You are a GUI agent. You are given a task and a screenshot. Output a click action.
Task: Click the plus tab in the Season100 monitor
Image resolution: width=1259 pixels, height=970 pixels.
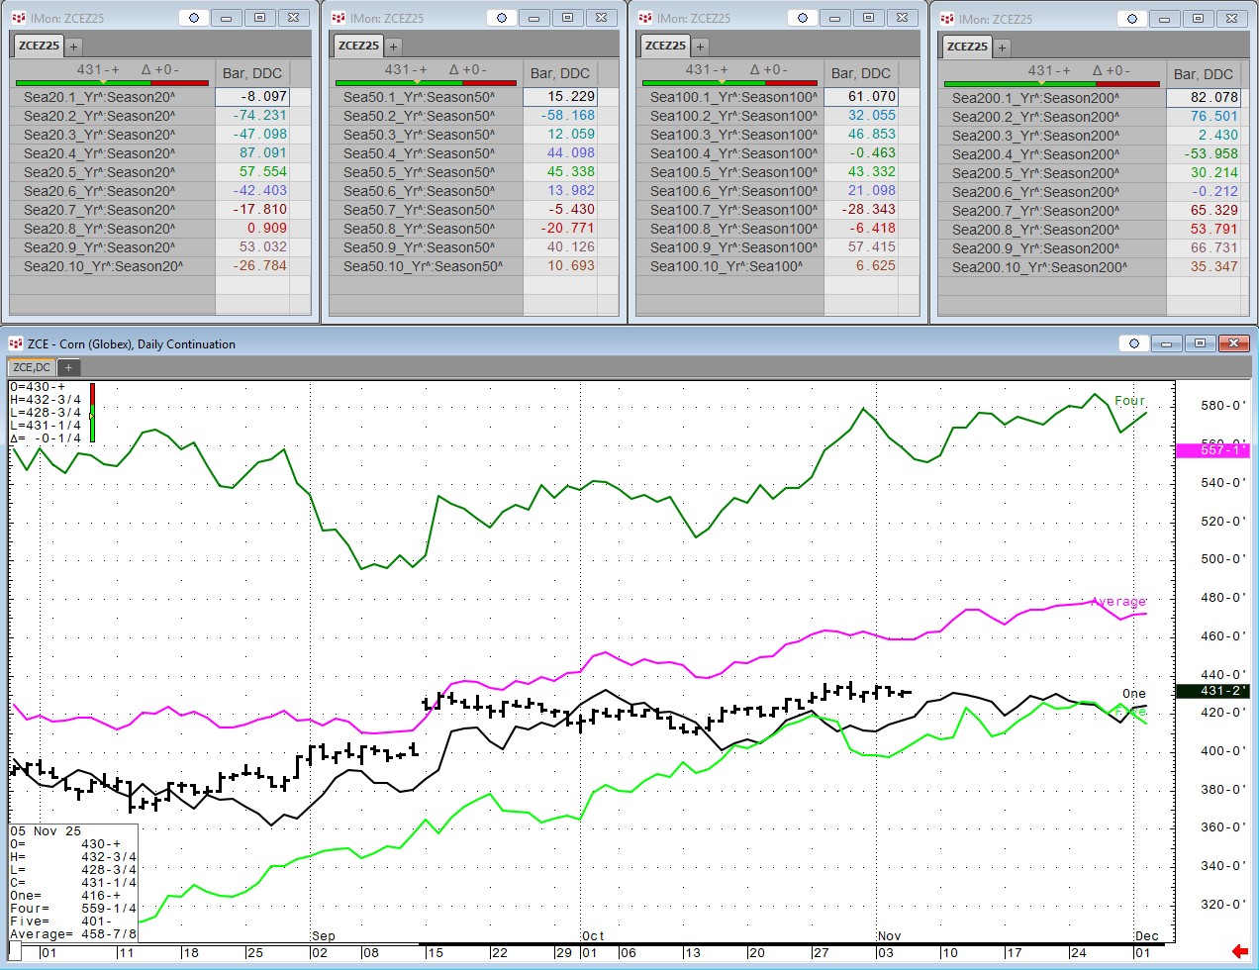click(700, 47)
